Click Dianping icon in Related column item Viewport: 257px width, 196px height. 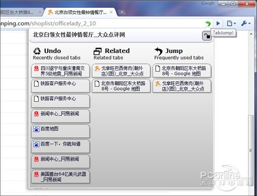pyautogui.click(x=97, y=68)
